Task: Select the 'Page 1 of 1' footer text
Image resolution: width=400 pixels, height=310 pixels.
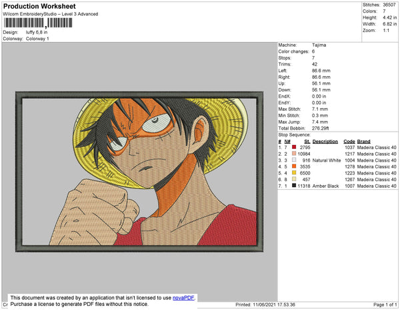Action: [385, 305]
